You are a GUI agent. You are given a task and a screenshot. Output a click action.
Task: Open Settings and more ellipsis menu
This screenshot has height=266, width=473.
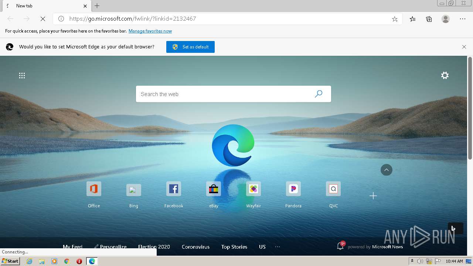tap(463, 19)
